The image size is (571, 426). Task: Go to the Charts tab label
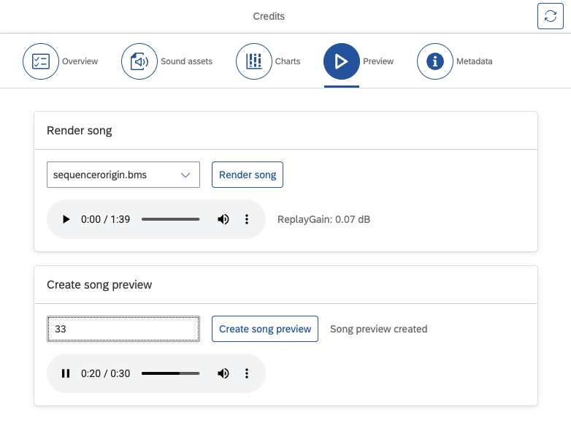coord(288,61)
